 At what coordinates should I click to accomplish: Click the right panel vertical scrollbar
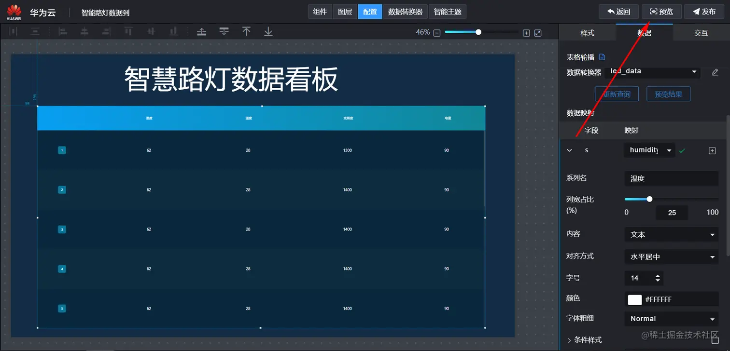[728, 186]
